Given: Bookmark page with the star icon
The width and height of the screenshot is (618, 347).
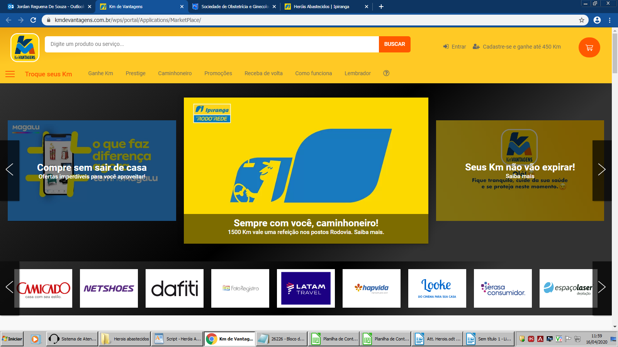Looking at the screenshot, I should point(582,20).
